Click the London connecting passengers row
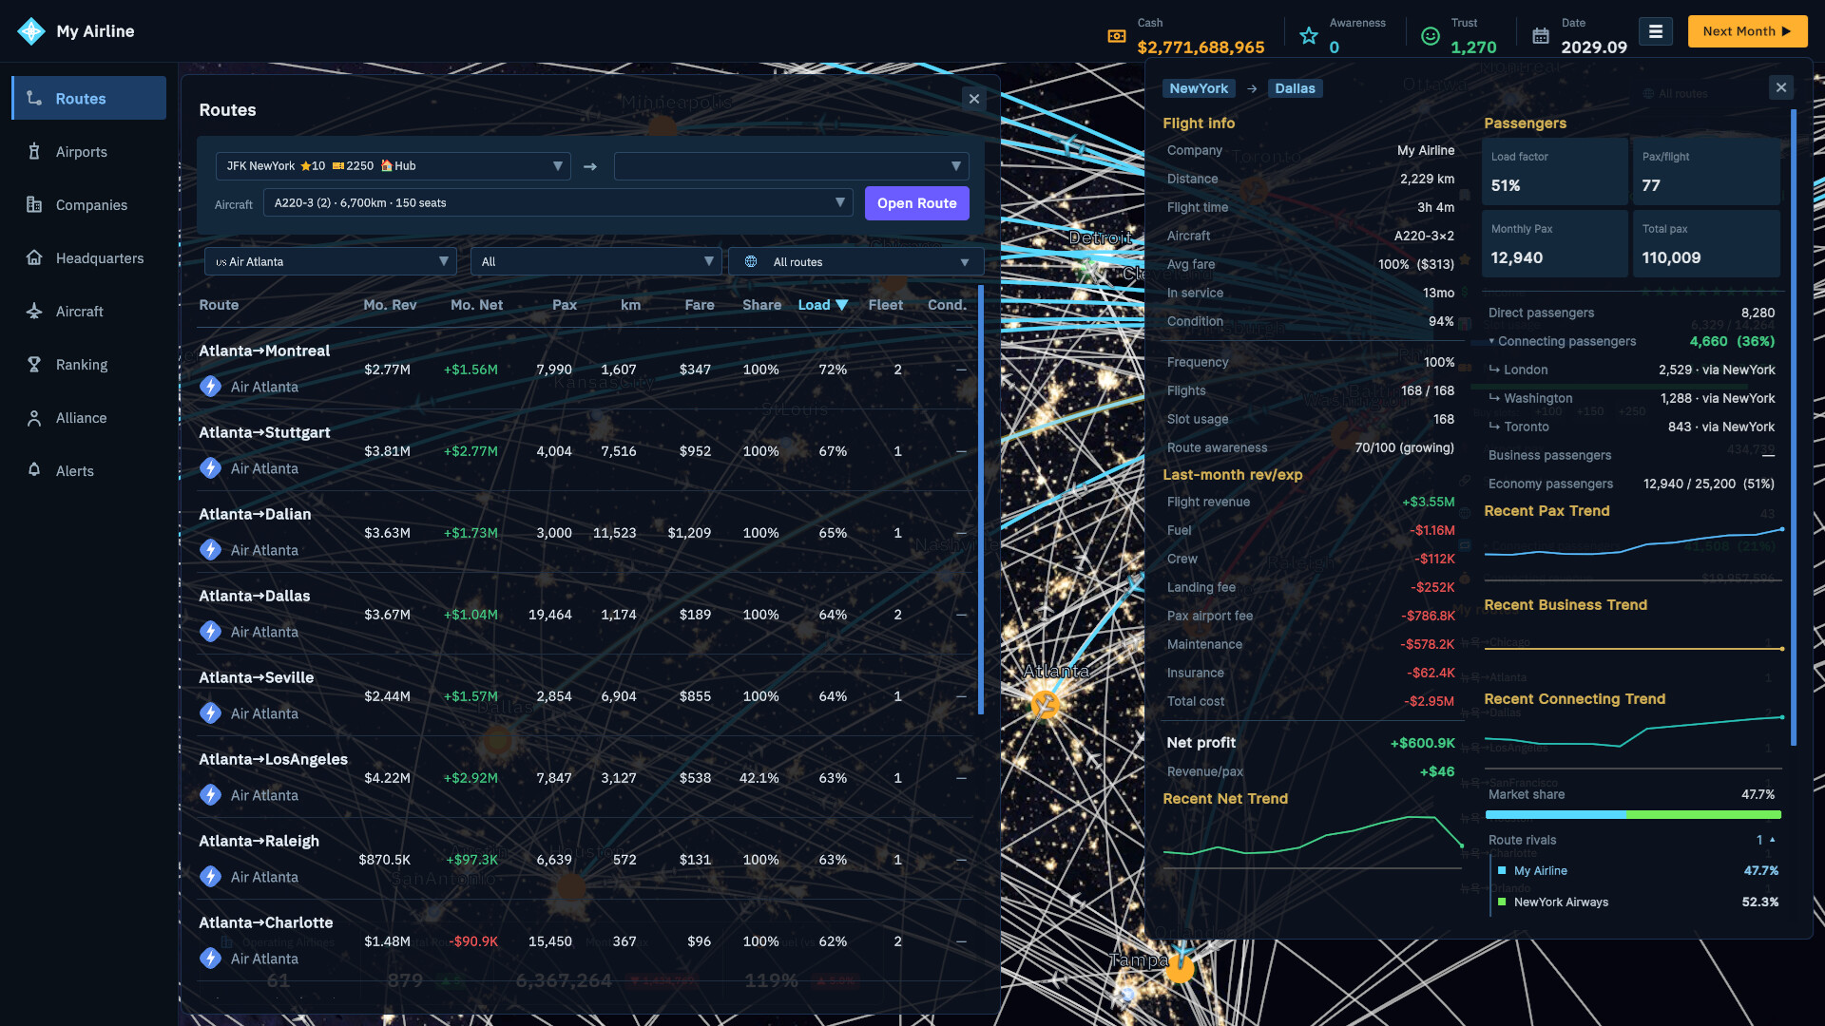The width and height of the screenshot is (1825, 1026). coord(1631,370)
